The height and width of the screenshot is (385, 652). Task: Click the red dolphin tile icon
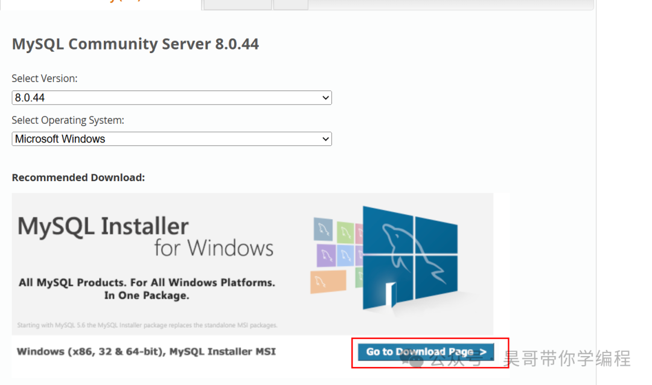[360, 232]
